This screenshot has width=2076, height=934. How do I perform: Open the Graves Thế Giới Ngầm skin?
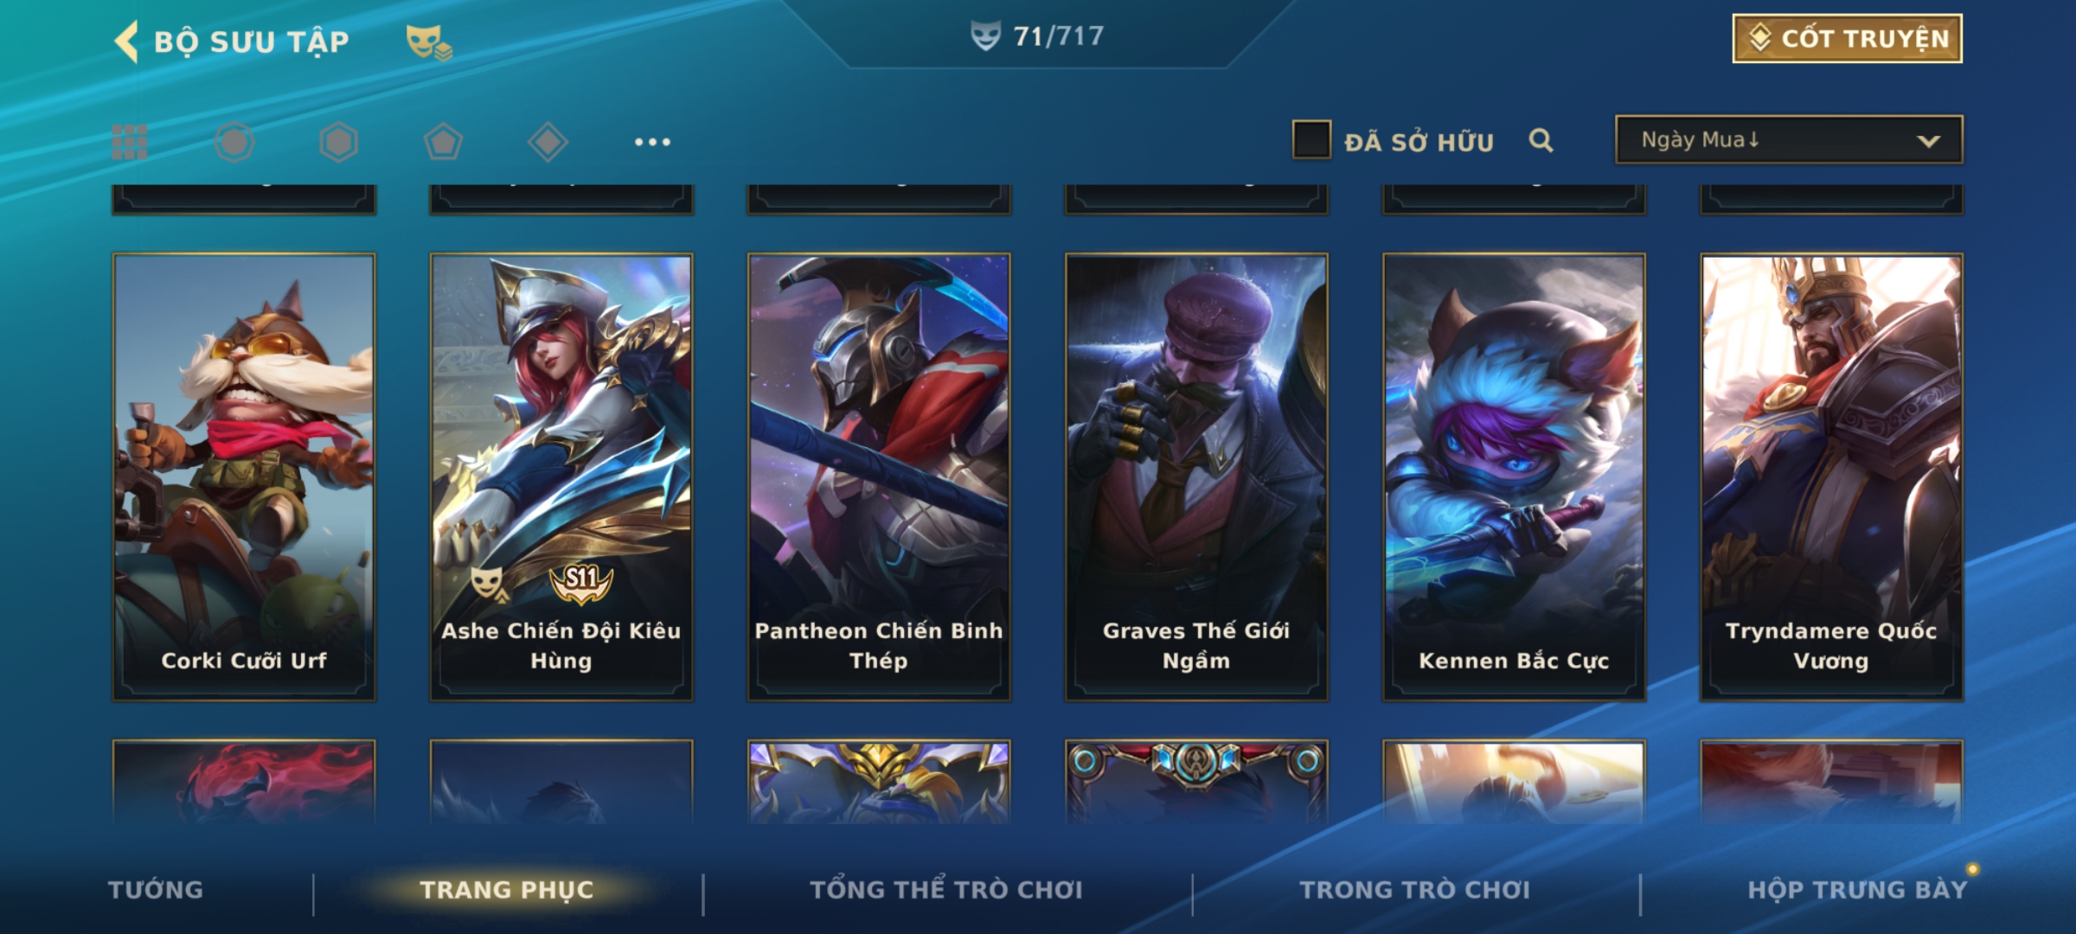click(1196, 477)
